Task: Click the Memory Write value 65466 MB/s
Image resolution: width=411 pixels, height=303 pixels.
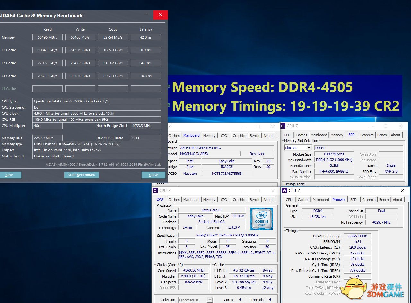Action: [x=80, y=37]
